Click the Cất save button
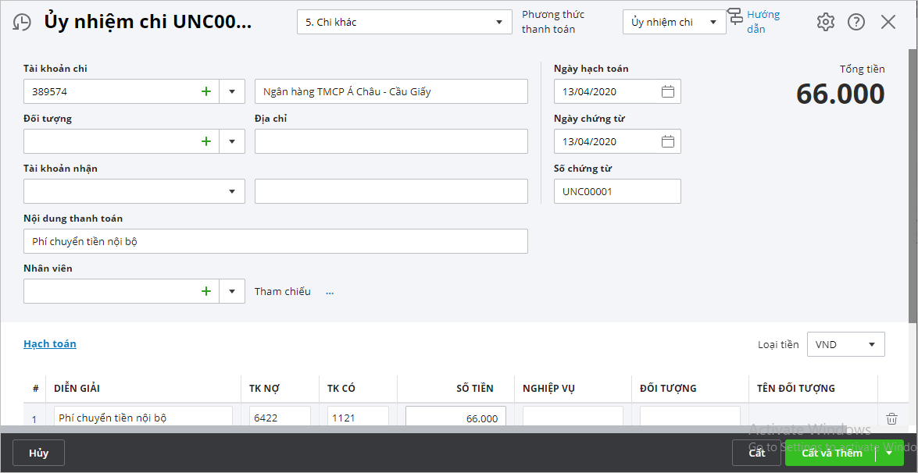Image resolution: width=918 pixels, height=473 pixels. (756, 453)
